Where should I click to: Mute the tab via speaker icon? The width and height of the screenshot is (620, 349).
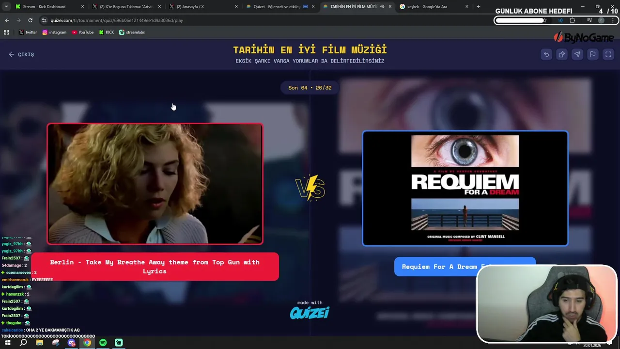click(382, 7)
